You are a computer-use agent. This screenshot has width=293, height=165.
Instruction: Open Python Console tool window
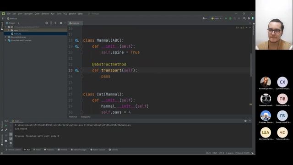[98, 150]
